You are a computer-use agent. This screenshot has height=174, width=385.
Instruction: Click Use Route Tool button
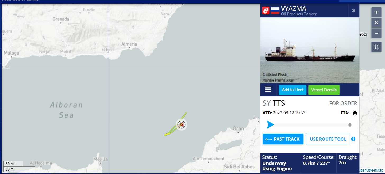(328, 139)
